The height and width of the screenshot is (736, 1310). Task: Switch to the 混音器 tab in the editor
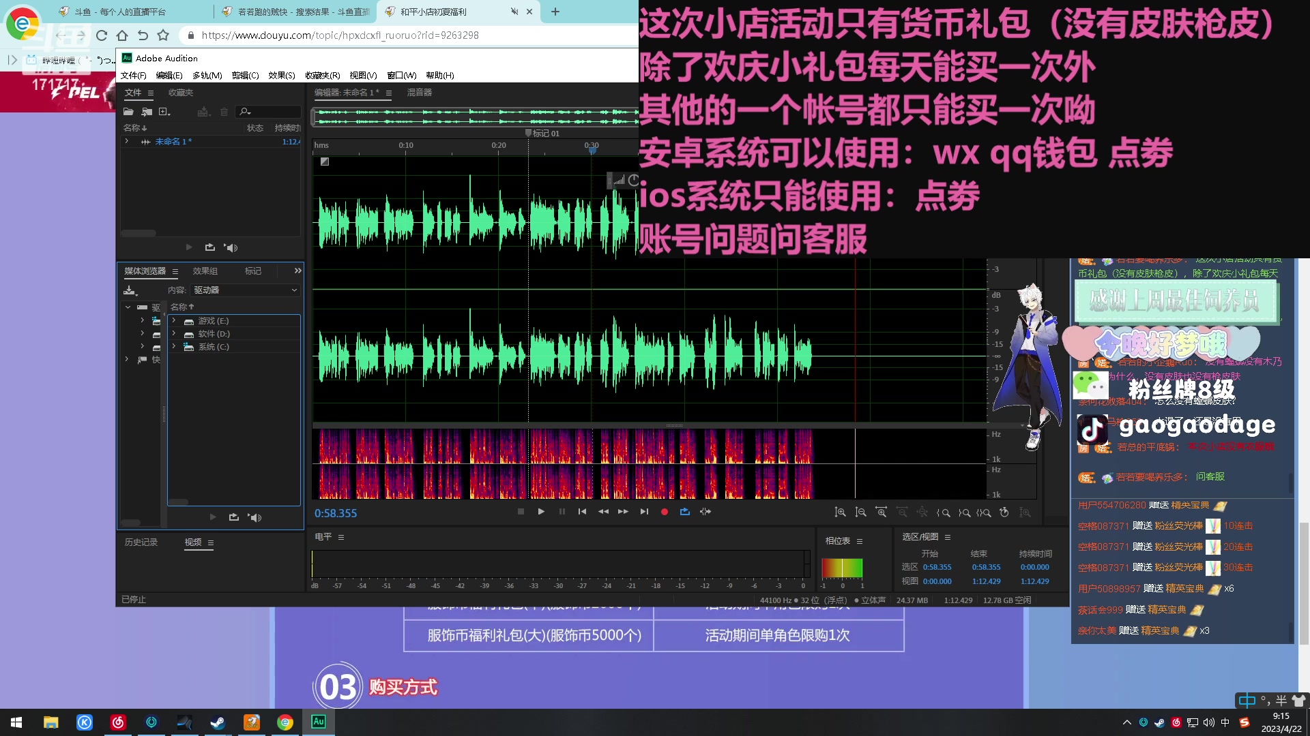click(419, 92)
